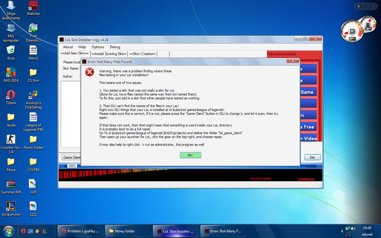The width and height of the screenshot is (381, 238).
Task: Open the Help menu
Action: click(82, 47)
